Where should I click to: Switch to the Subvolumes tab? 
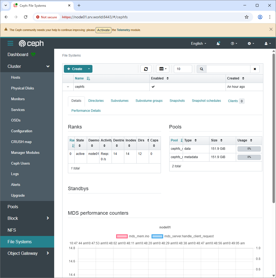119,101
